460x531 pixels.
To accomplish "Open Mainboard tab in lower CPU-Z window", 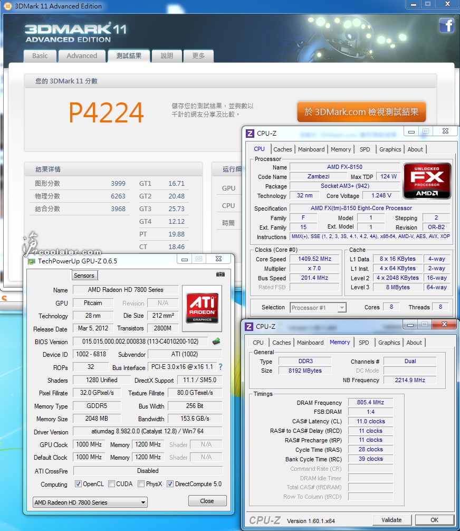I will tap(310, 343).
